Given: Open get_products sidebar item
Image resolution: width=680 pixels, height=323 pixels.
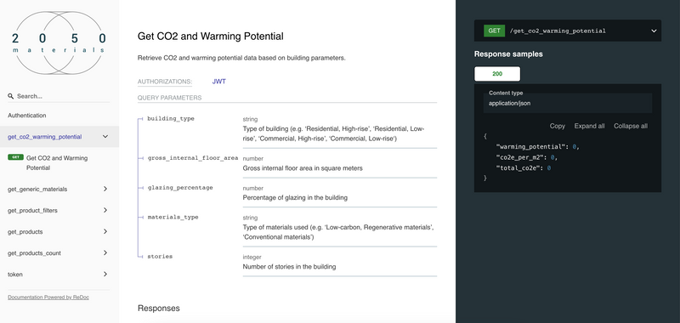Looking at the screenshot, I should click(x=25, y=231).
